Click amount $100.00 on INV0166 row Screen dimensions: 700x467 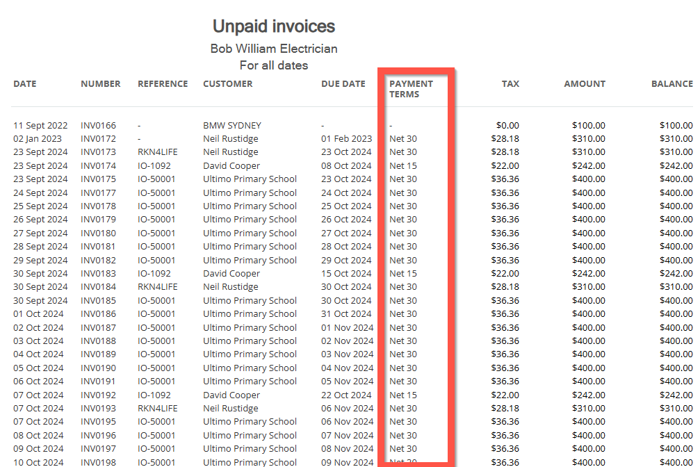pos(588,126)
